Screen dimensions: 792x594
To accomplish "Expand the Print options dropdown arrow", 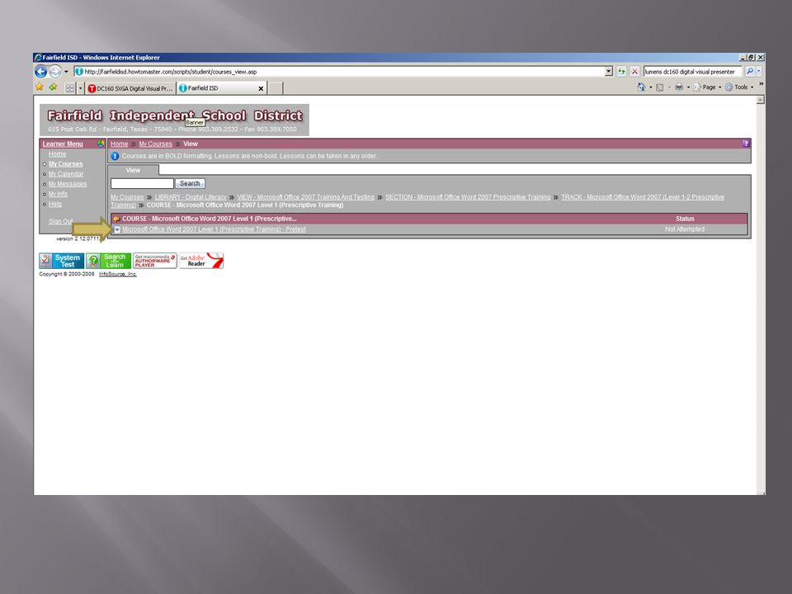I will [688, 87].
